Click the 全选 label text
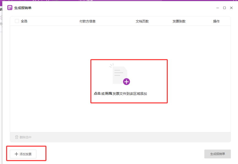 (x=24, y=21)
